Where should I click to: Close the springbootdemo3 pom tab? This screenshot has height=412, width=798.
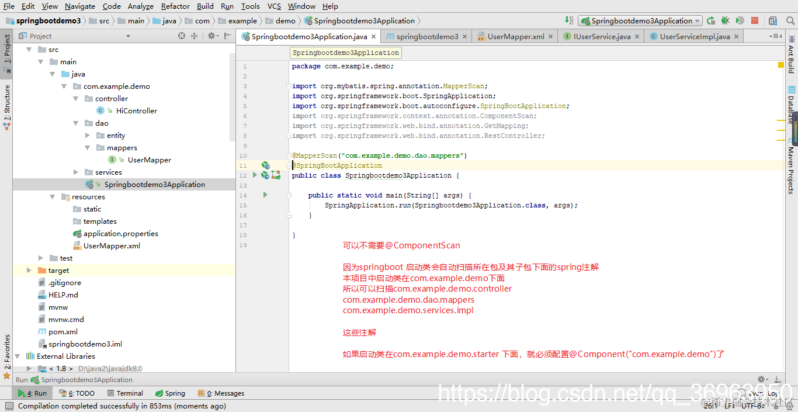point(465,36)
